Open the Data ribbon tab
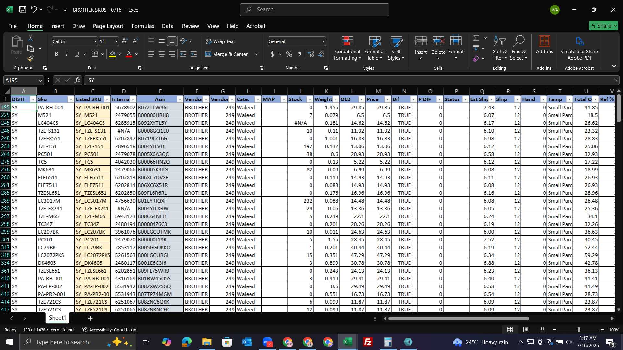Viewport: 623px width, 350px height. click(x=167, y=26)
